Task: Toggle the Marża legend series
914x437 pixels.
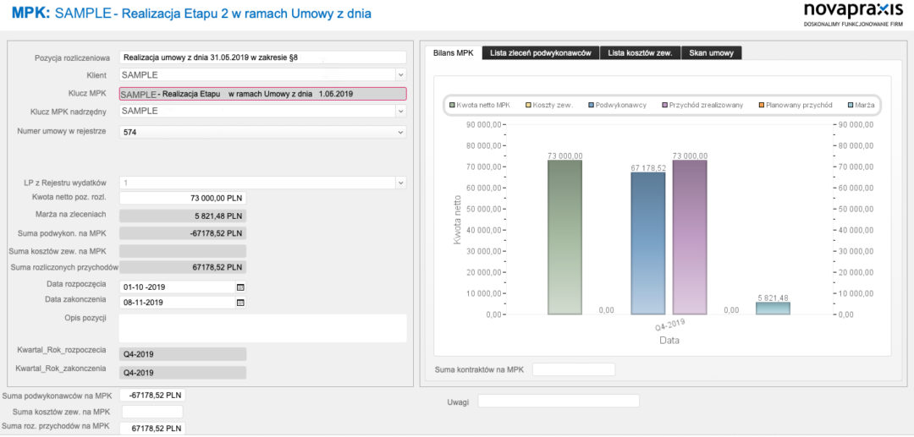Action: [x=861, y=106]
